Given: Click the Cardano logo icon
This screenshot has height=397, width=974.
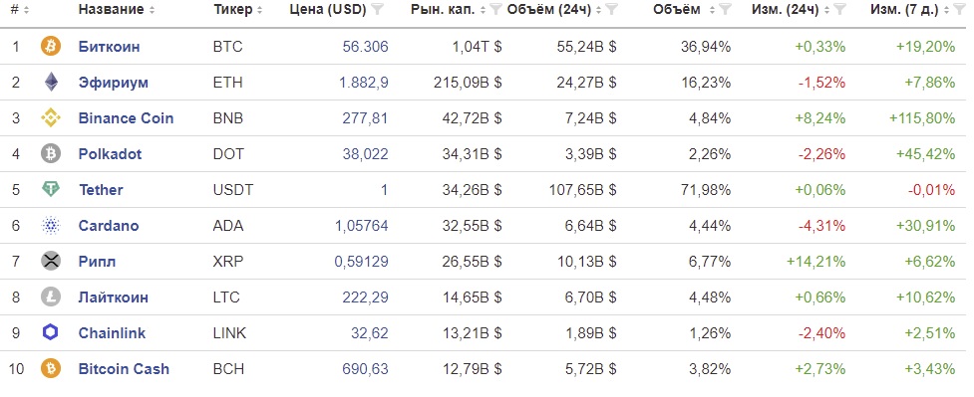Looking at the screenshot, I should 51,225.
